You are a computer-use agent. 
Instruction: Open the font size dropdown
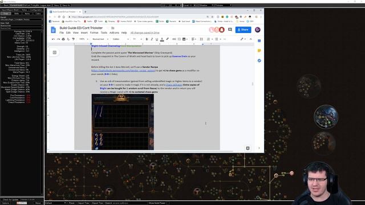pyautogui.click(x=137, y=39)
